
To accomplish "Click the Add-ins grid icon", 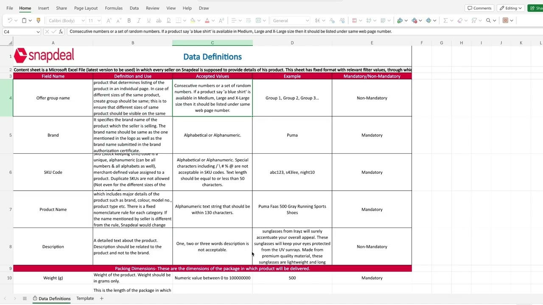I will pos(506,20).
